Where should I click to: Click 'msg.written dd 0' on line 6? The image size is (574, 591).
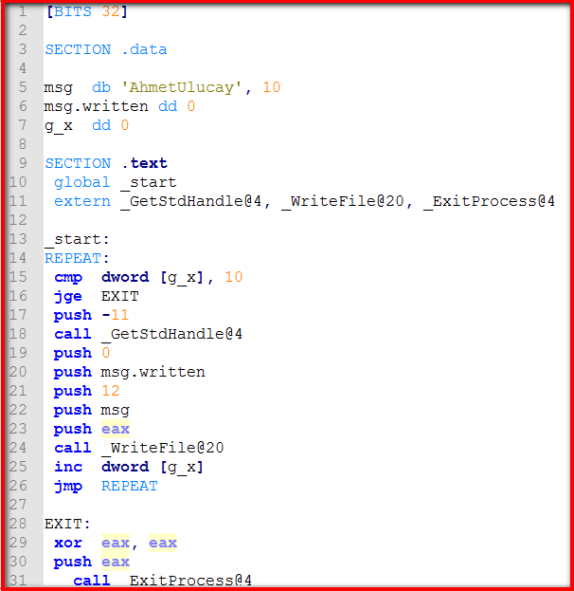[119, 106]
